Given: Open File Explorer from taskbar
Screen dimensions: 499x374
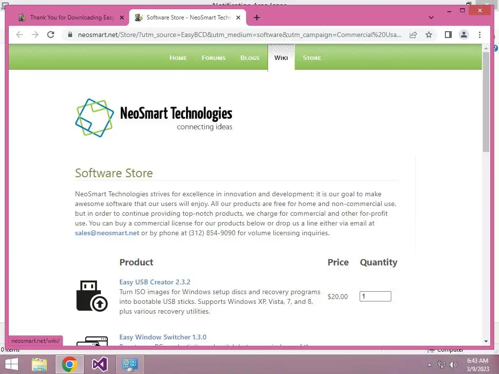Looking at the screenshot, I should tap(39, 364).
